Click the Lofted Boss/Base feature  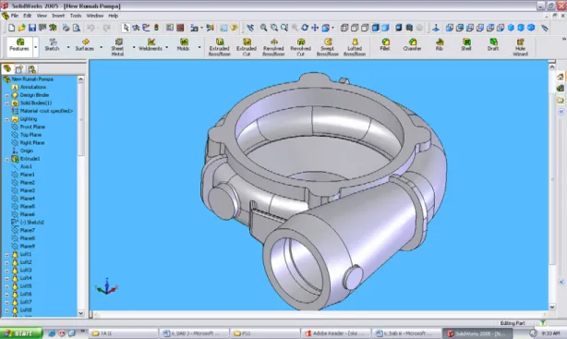(355, 47)
